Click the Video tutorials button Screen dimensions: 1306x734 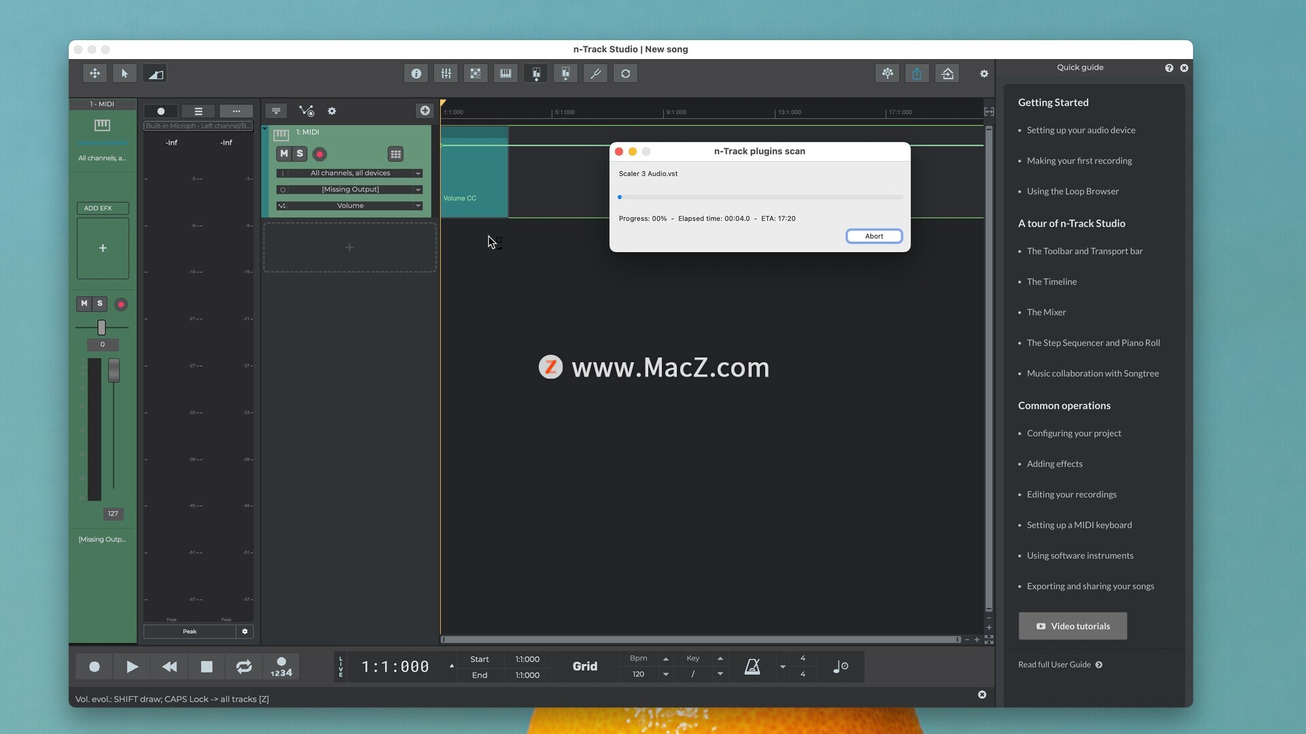coord(1073,627)
